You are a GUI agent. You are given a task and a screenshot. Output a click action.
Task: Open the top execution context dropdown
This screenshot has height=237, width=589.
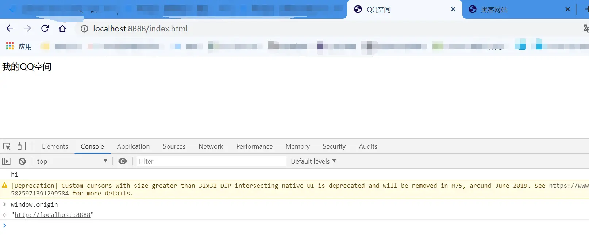(x=72, y=161)
